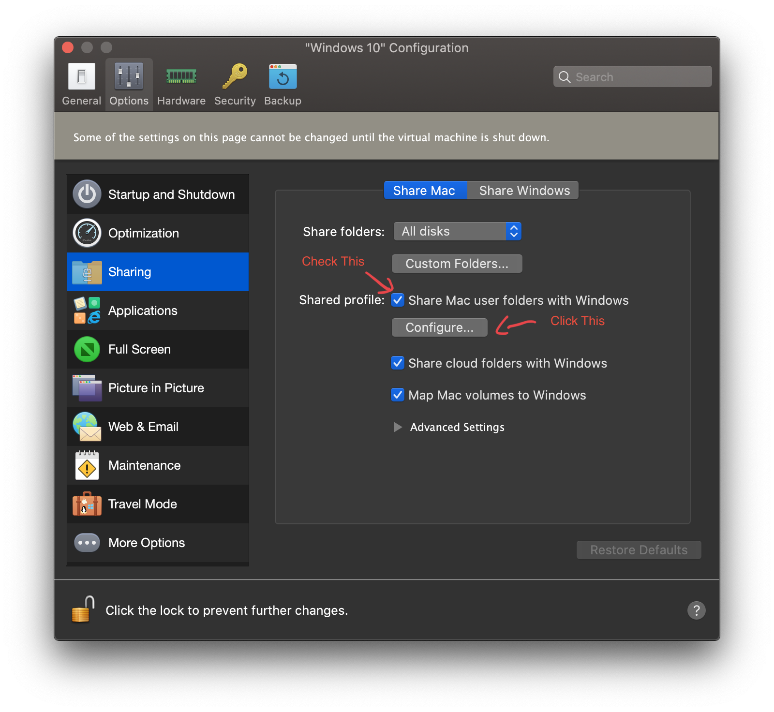Viewport: 774px width, 712px height.
Task: Click the Custom Folders... button
Action: tap(457, 264)
